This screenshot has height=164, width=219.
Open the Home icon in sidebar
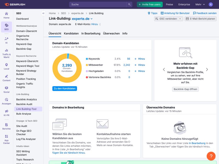click(x=6, y=14)
